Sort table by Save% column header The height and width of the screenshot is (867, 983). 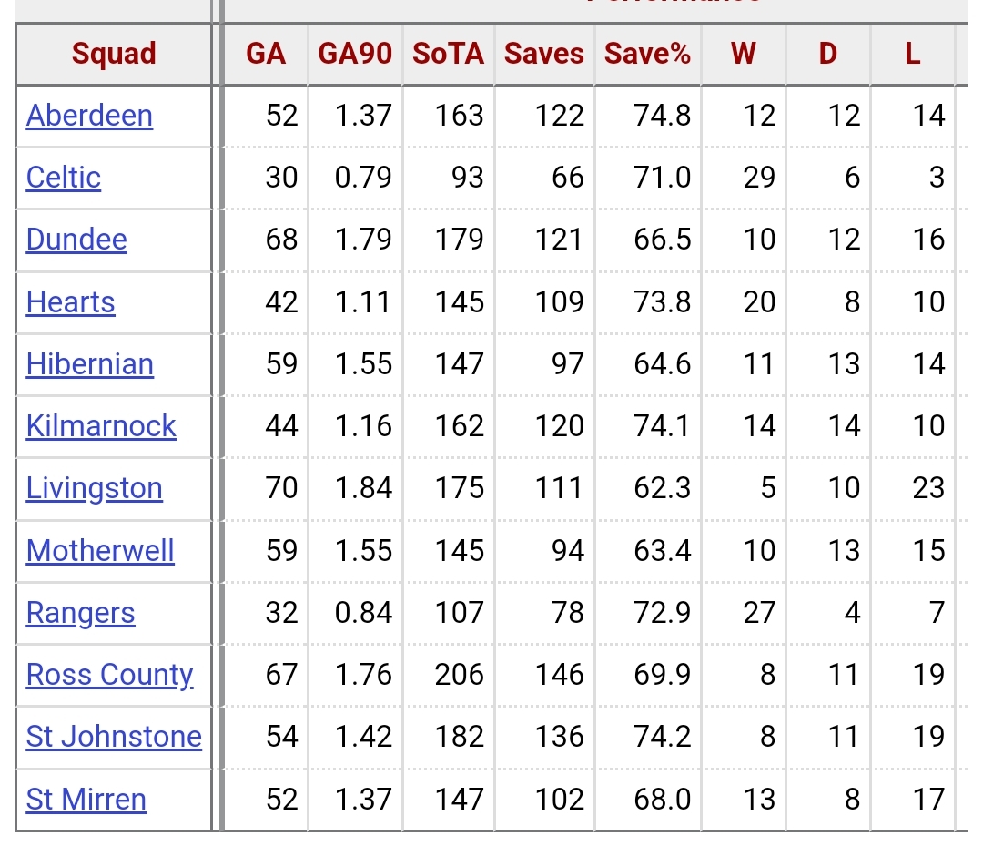(x=648, y=54)
